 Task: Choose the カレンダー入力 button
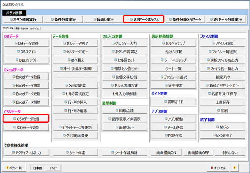point(124,43)
